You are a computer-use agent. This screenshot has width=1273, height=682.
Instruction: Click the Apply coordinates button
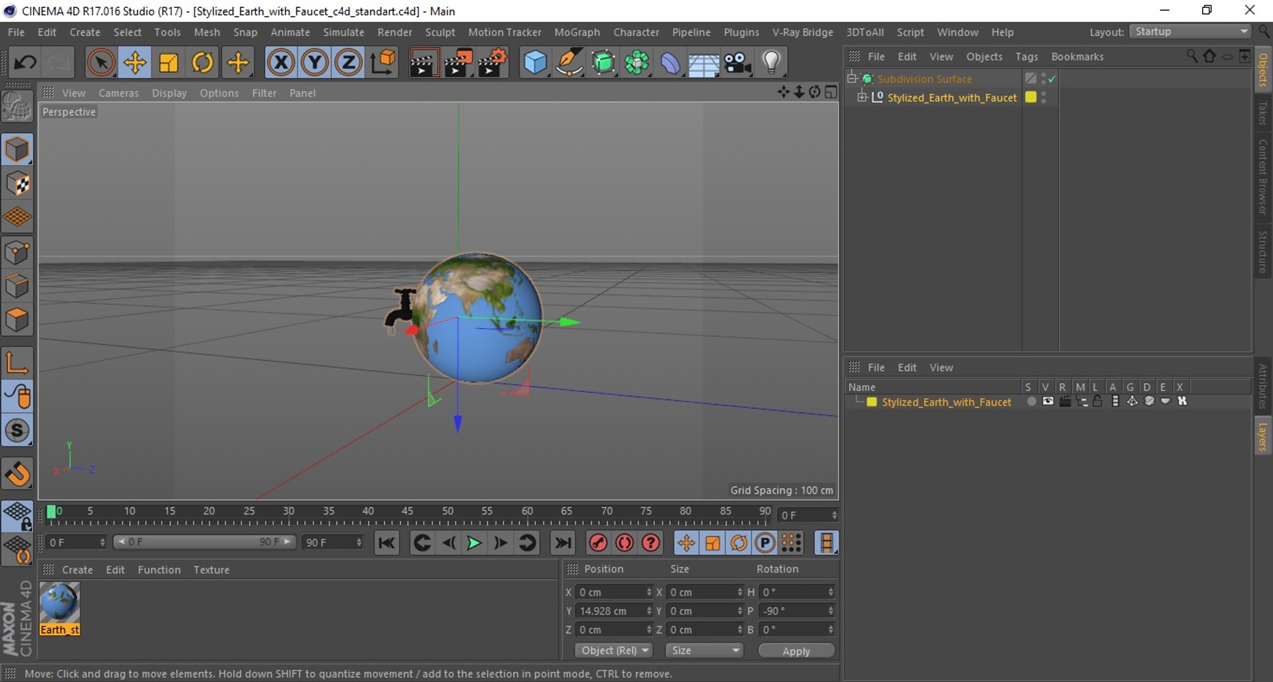[796, 651]
